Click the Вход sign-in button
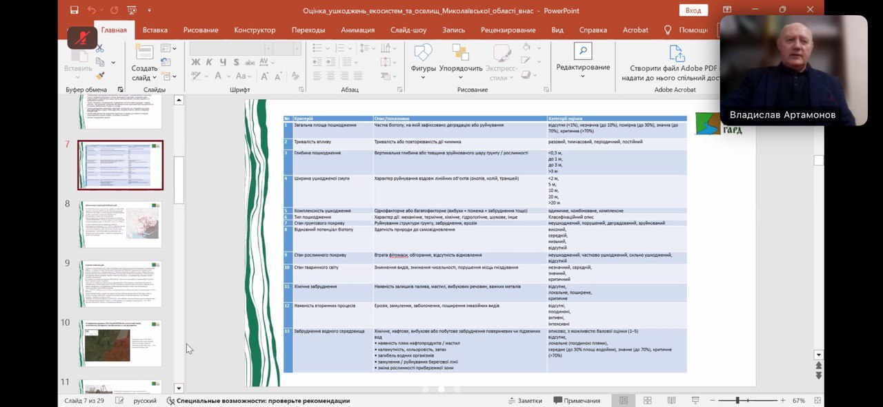 click(x=693, y=10)
